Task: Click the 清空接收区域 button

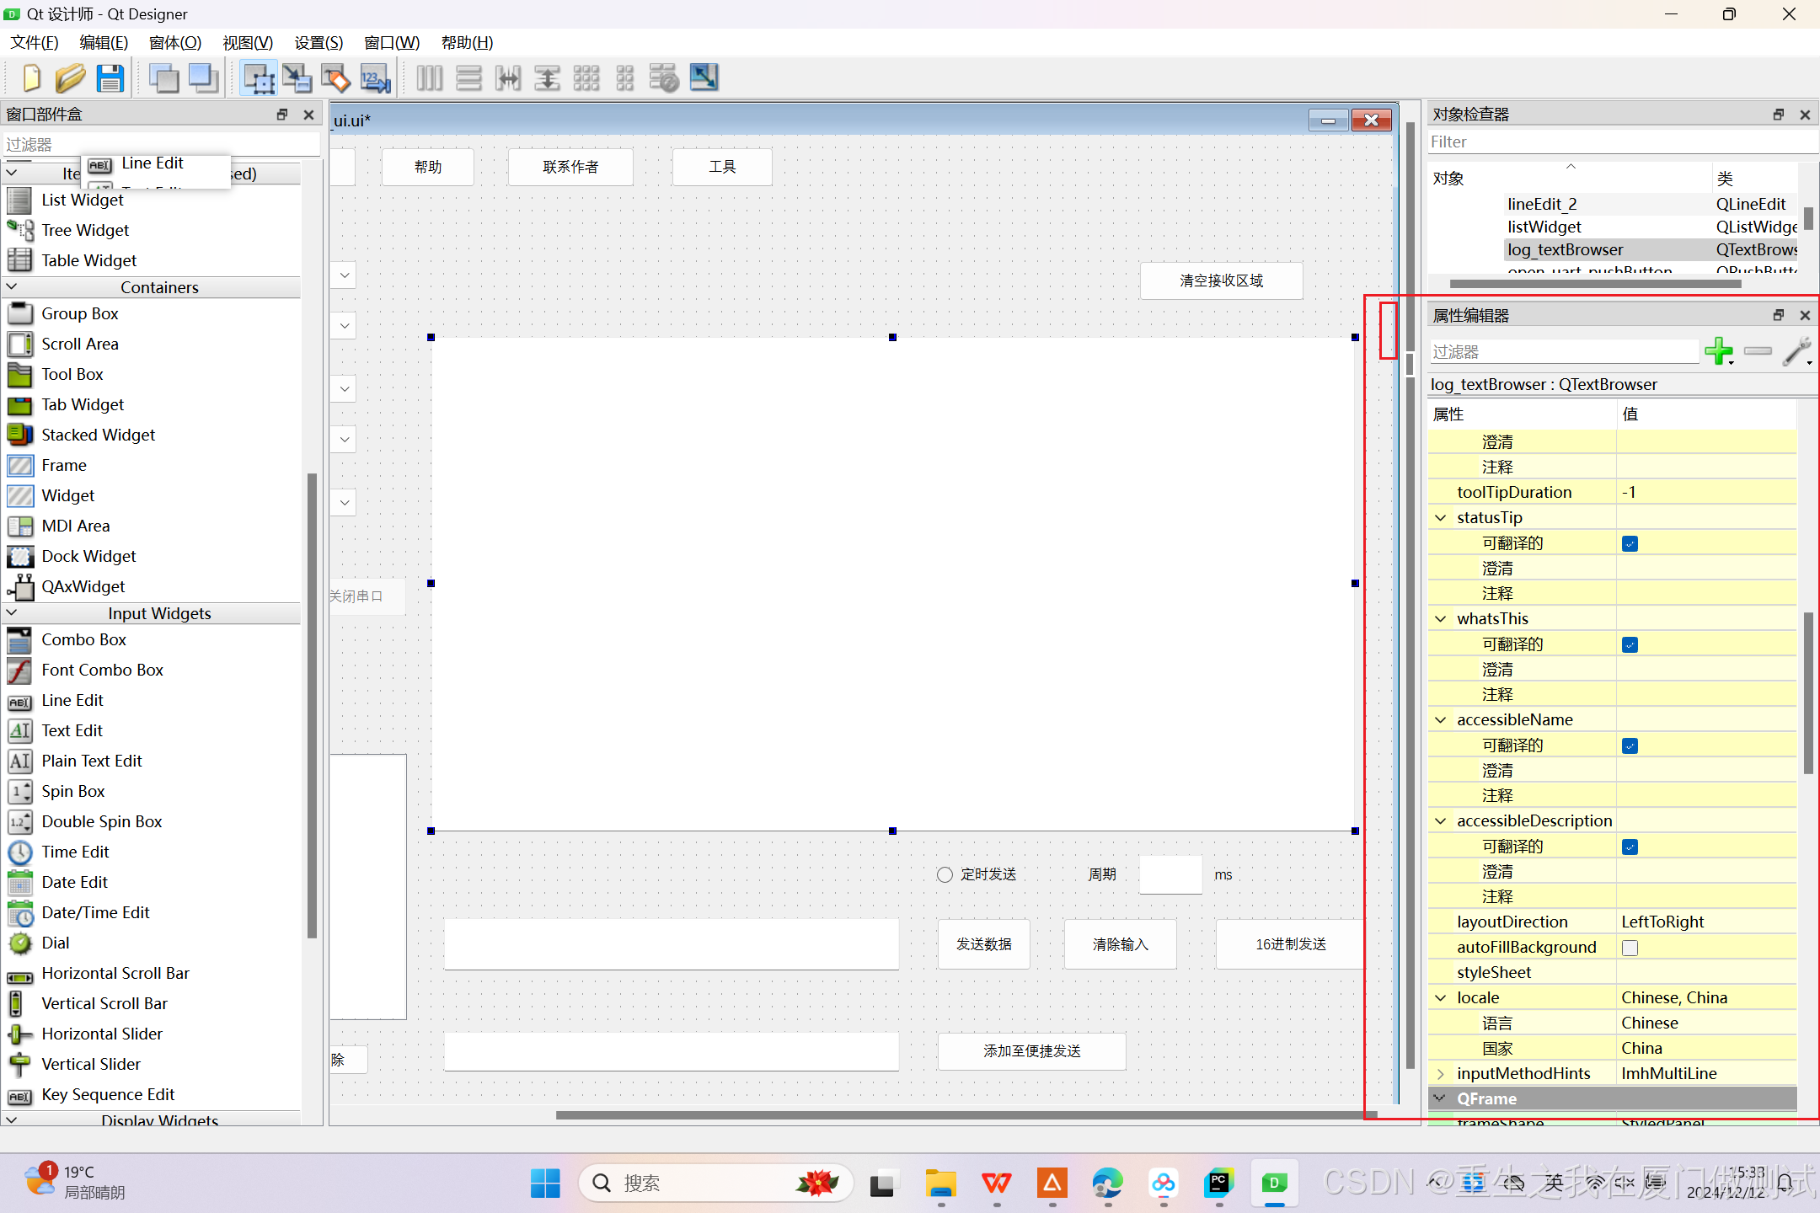Action: pyautogui.click(x=1221, y=281)
